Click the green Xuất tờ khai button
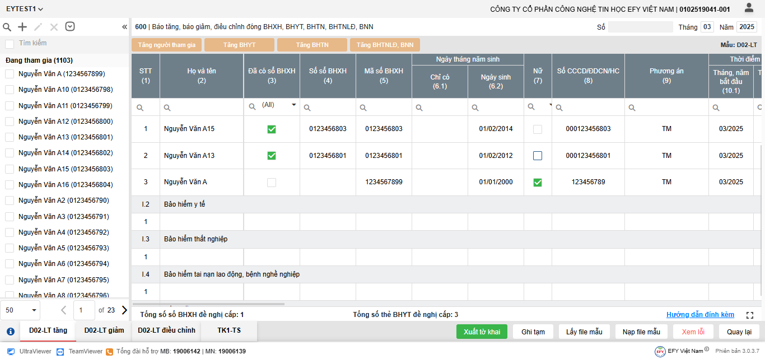This screenshot has height=359, width=765. pos(482,332)
